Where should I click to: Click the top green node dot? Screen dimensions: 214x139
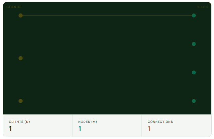point(194,15)
